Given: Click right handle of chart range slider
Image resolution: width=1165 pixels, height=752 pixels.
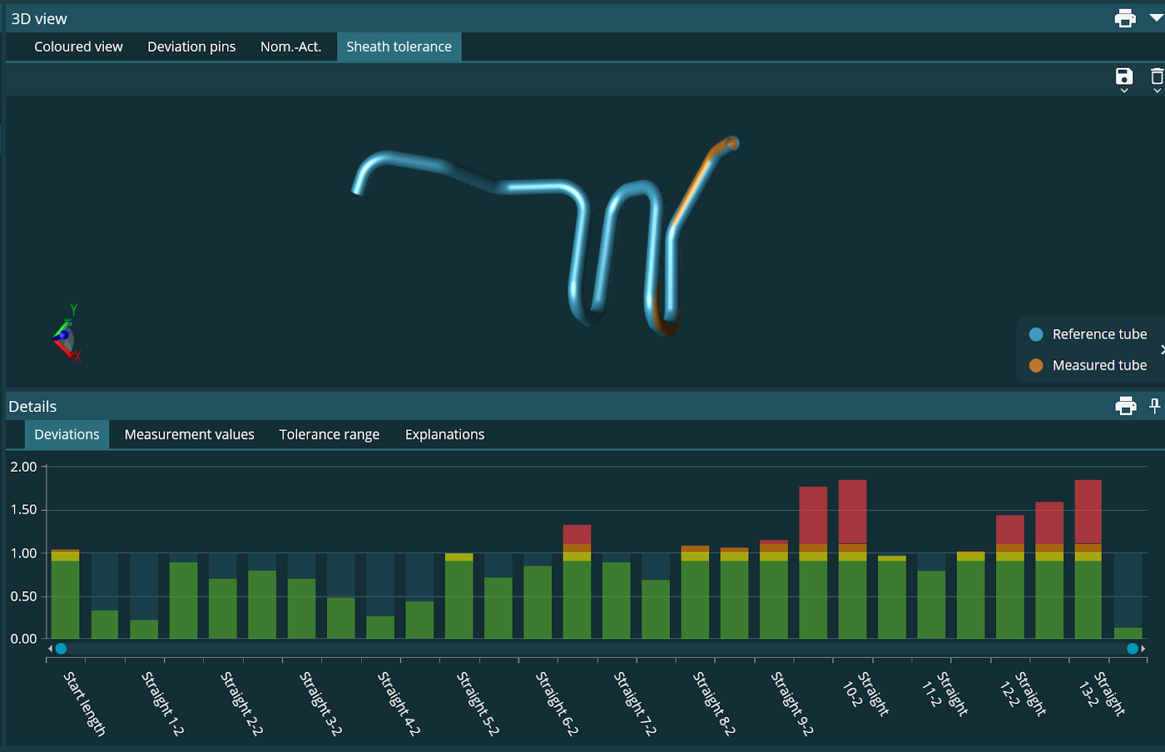Looking at the screenshot, I should 1132,649.
